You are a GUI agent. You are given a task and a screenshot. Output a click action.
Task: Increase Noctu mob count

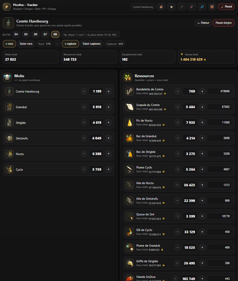[108, 154]
